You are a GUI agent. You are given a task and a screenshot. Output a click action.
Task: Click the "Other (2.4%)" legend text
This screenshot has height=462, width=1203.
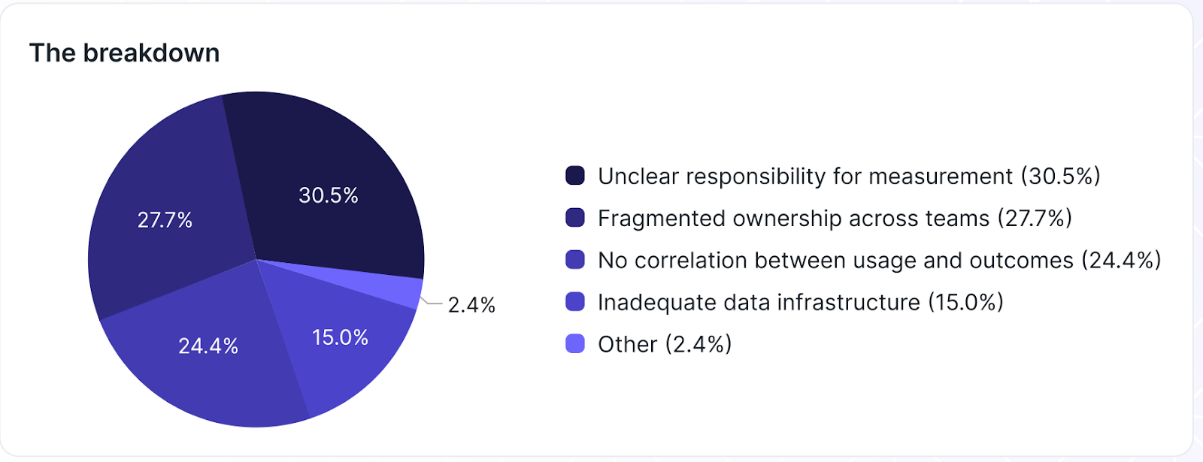[665, 344]
